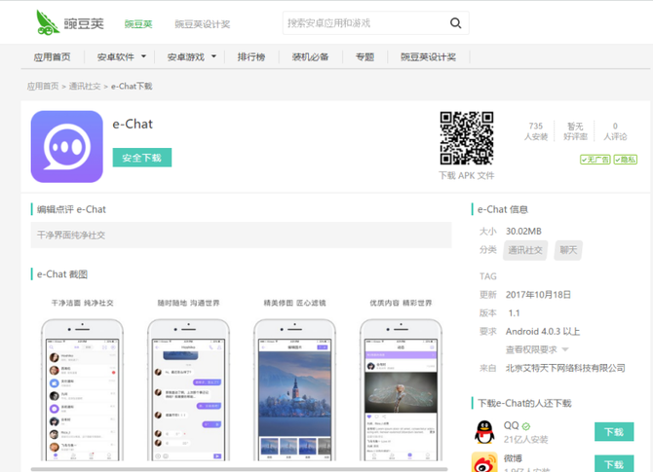Click the 暂无 好评率 rating text
This screenshot has width=653, height=472.
click(575, 131)
